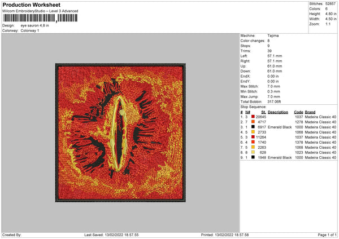Click the 'Brand' column header
This screenshot has width=339, height=239.
click(310, 112)
